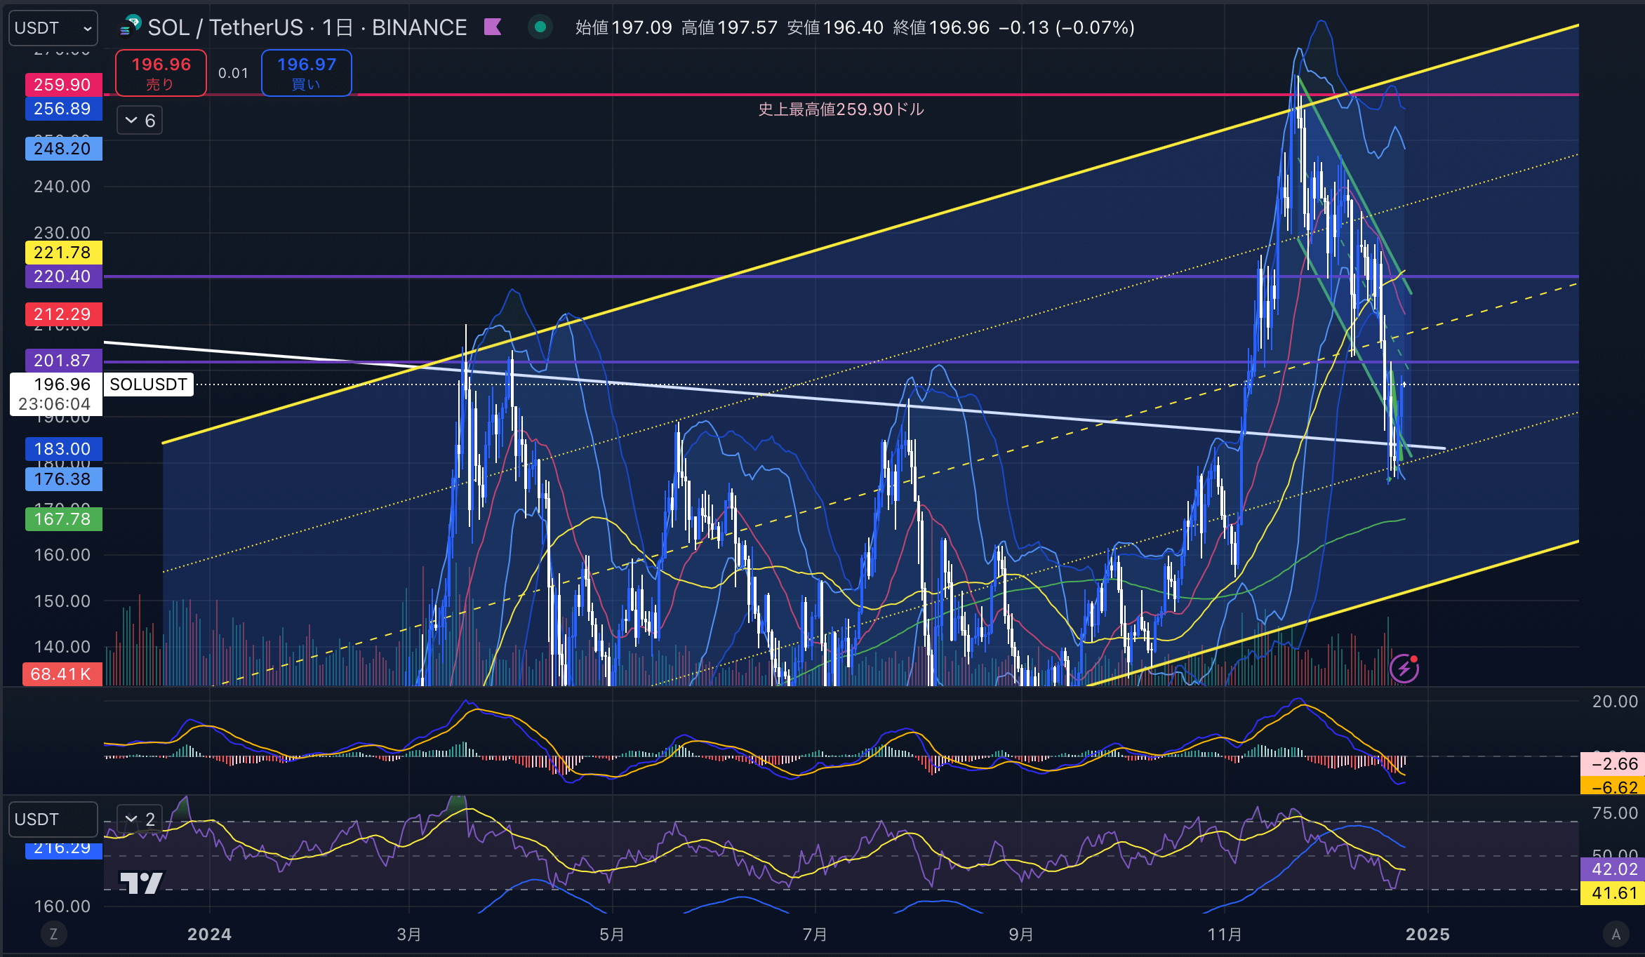Click the TradingView logo in lower pane
This screenshot has width=1645, height=957.
[142, 883]
